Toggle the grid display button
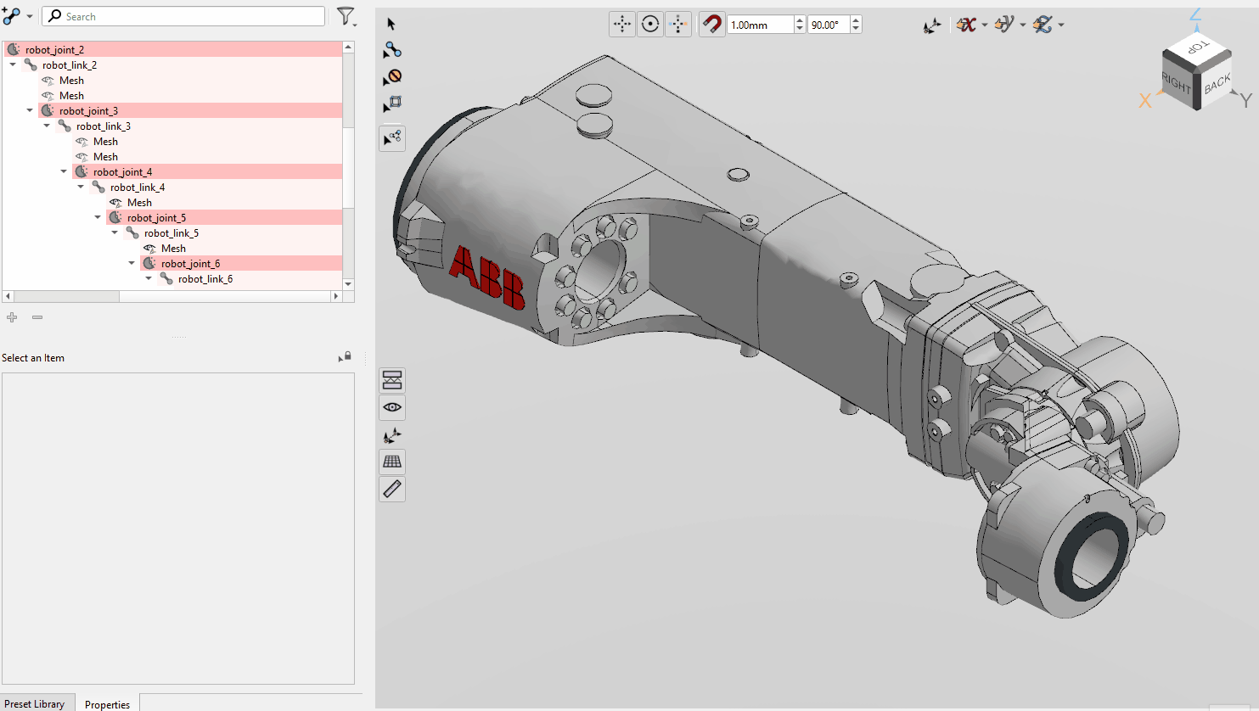 392,462
